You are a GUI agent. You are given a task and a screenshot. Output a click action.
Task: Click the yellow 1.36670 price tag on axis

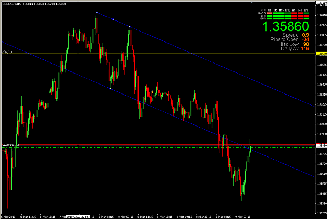pyautogui.click(x=322, y=54)
